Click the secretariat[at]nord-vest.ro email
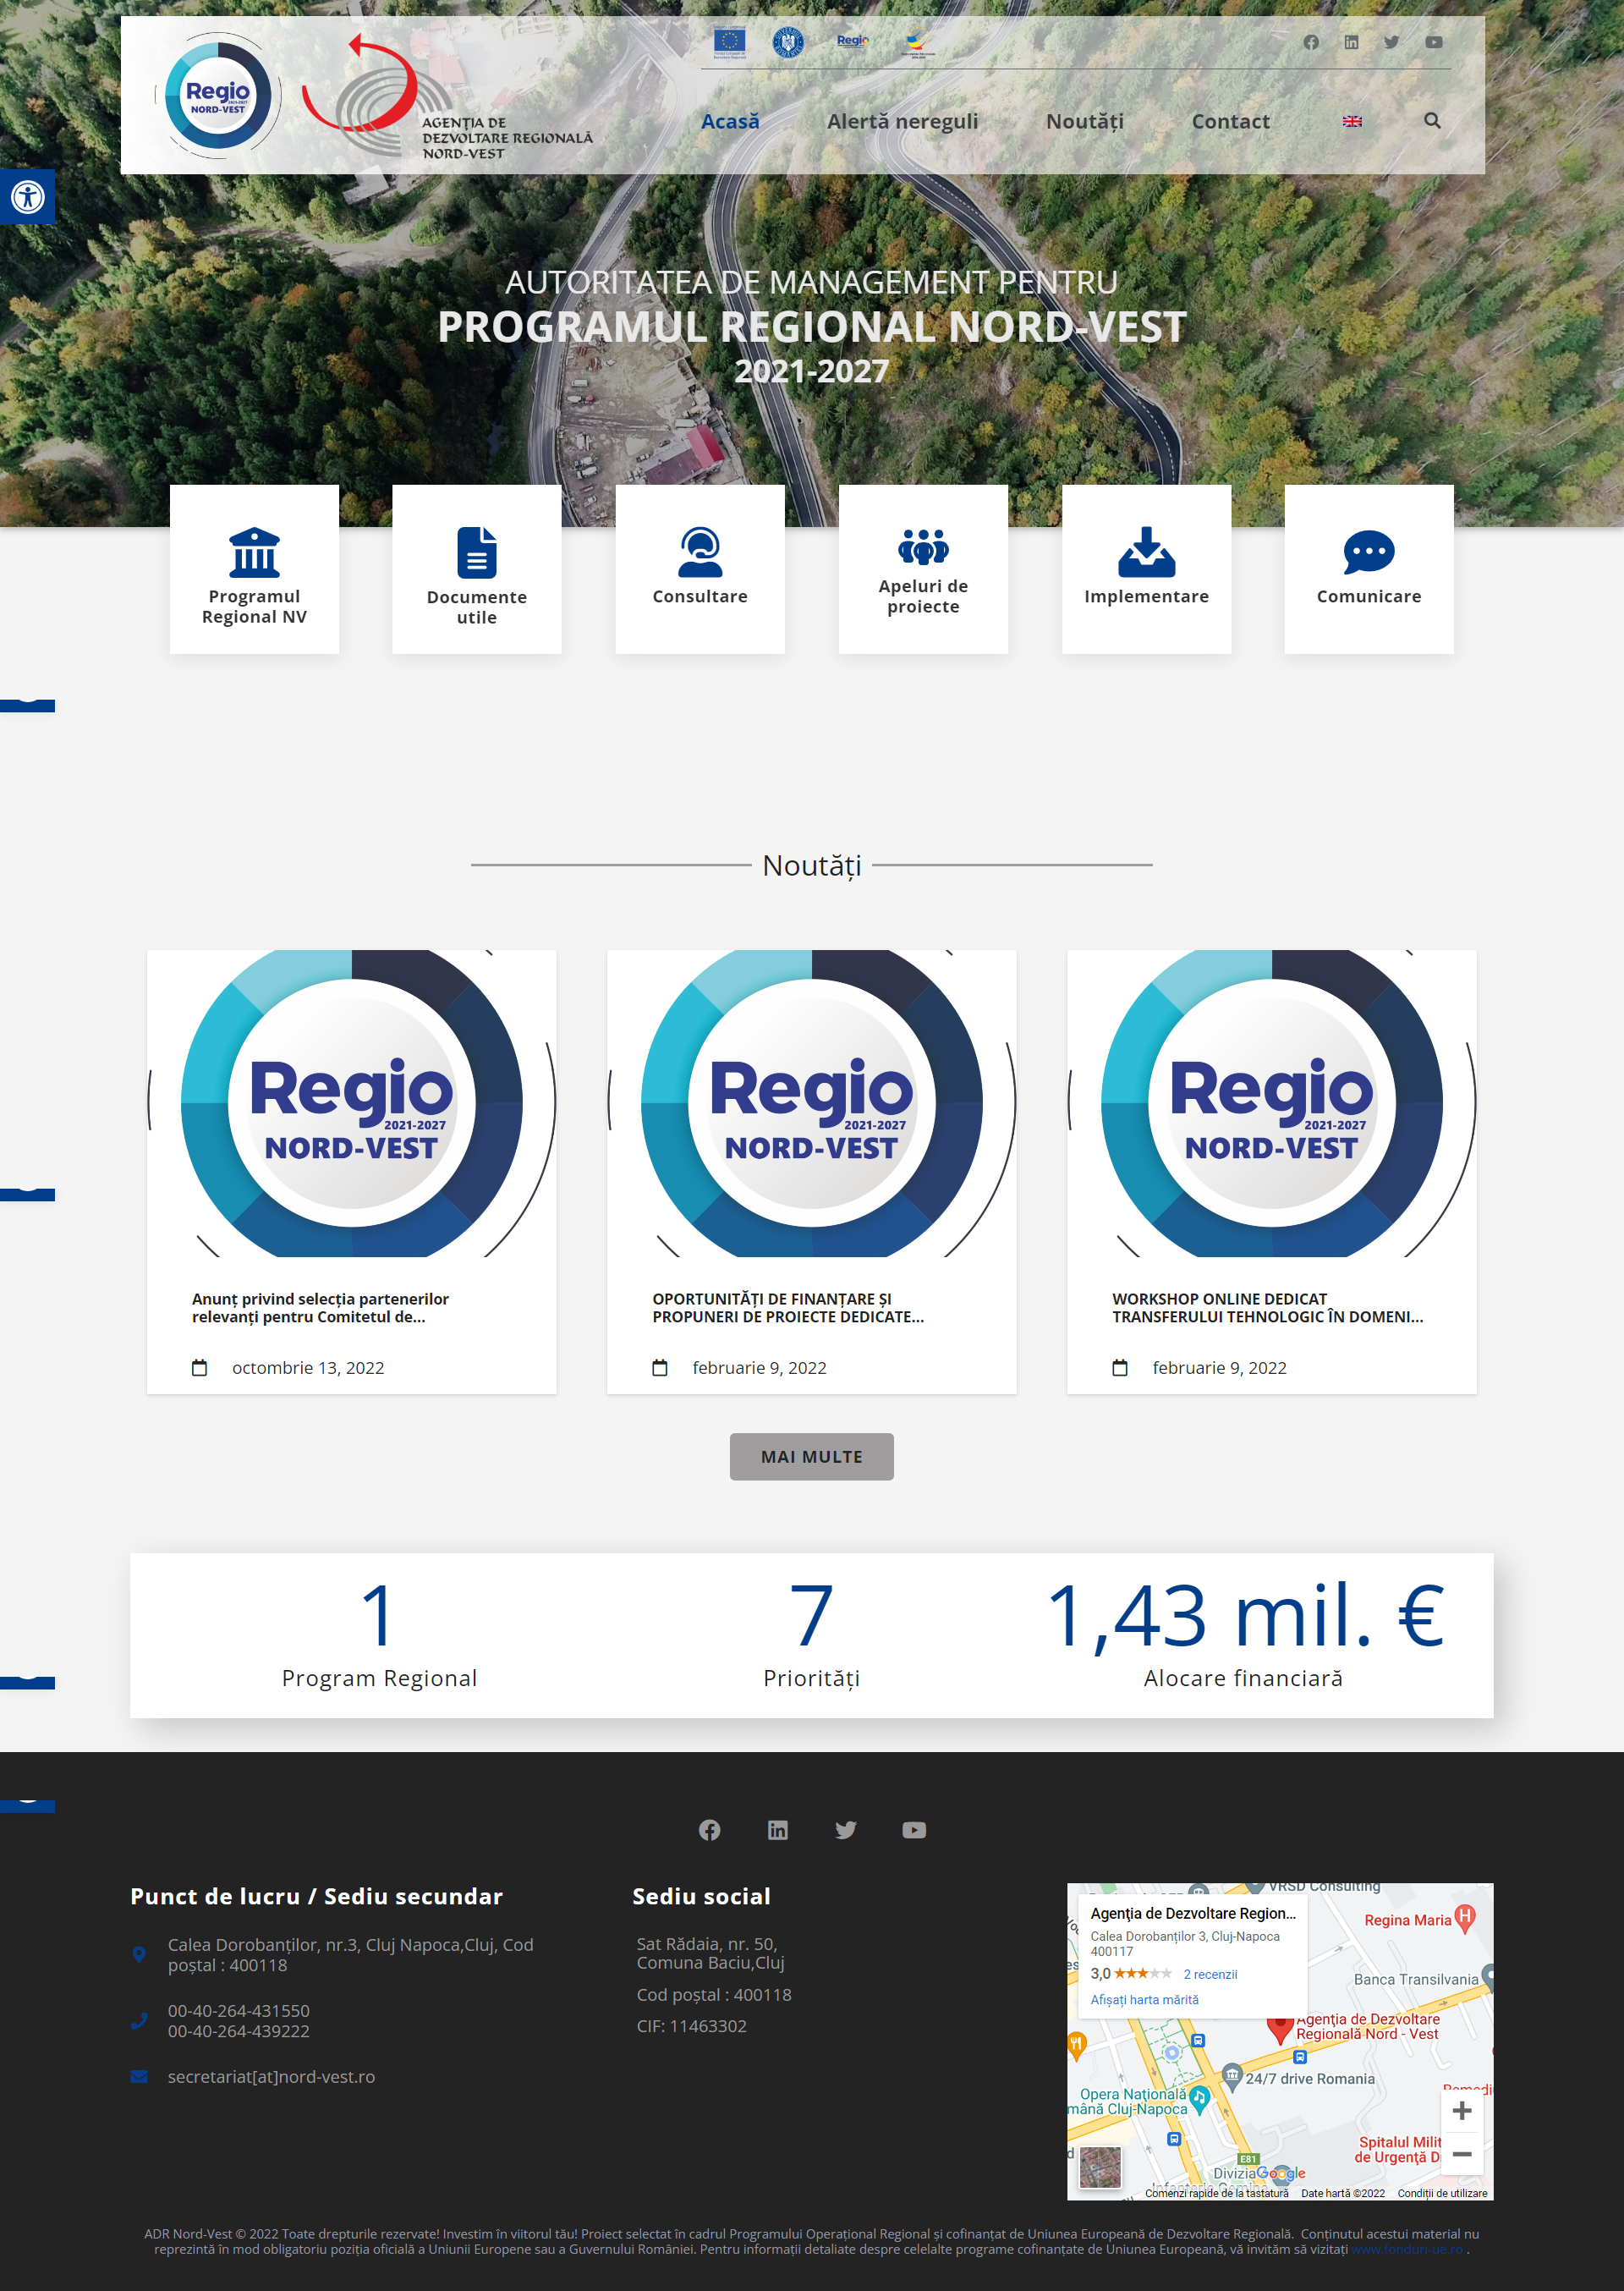The width and height of the screenshot is (1624, 2291). coord(271,2077)
